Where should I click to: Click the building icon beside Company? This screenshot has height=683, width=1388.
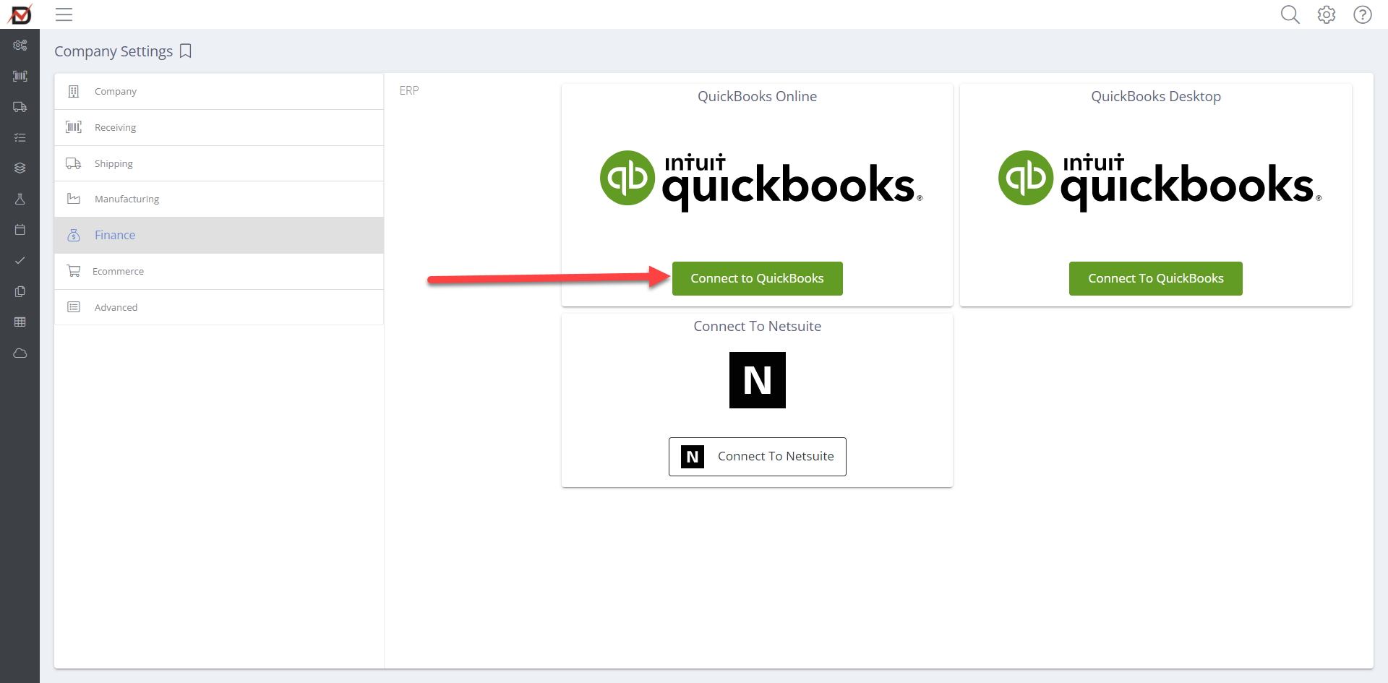pos(74,92)
